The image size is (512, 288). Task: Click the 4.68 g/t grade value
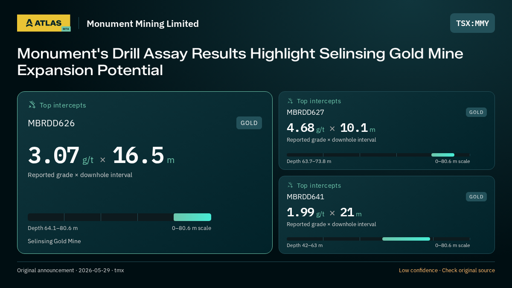pos(305,128)
